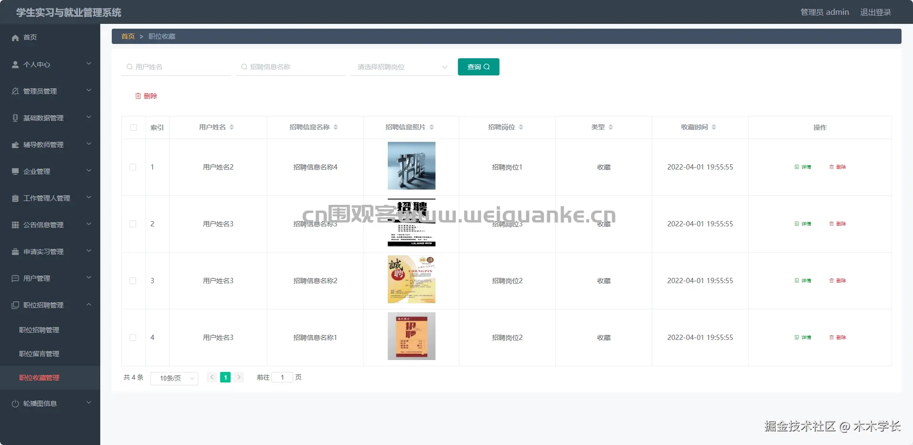Click the 招聘信息名称 search input
913x445 pixels.
click(x=291, y=67)
